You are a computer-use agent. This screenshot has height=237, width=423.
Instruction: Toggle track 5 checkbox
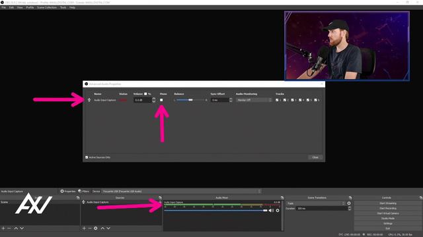[x=308, y=100]
